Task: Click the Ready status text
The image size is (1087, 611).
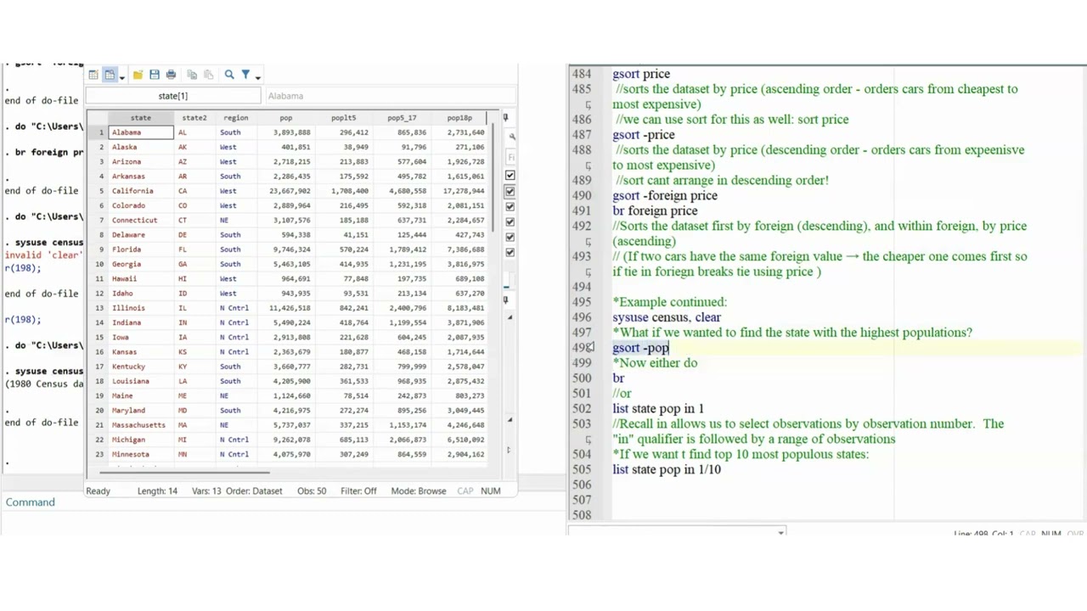Action: pyautogui.click(x=98, y=490)
